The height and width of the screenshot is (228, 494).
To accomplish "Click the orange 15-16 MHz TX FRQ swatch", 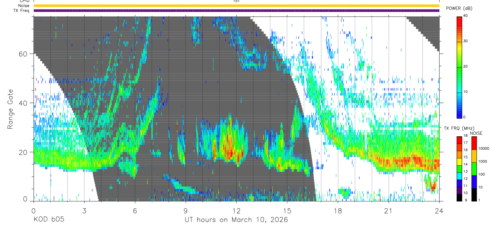I will click(459, 154).
